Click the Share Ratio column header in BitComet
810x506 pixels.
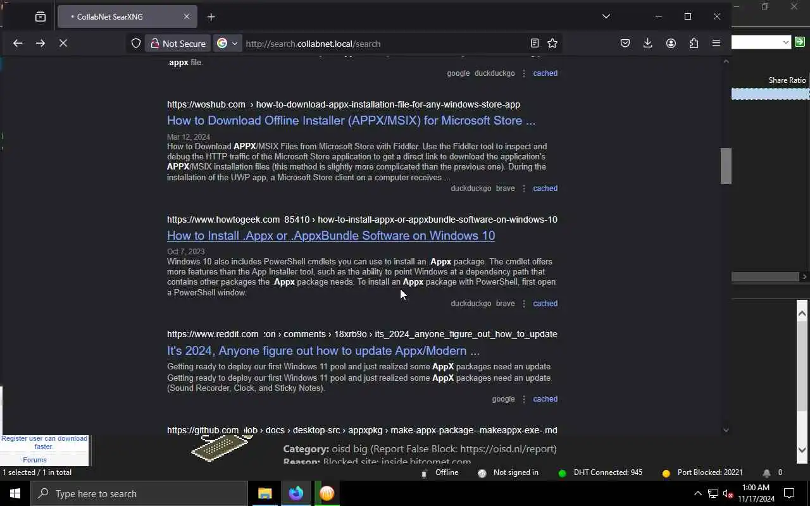tap(787, 80)
